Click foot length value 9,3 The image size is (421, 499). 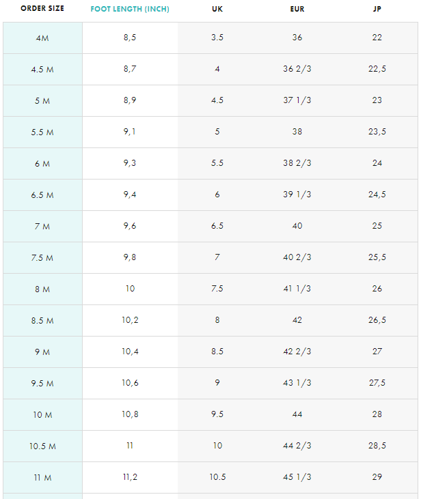point(130,163)
